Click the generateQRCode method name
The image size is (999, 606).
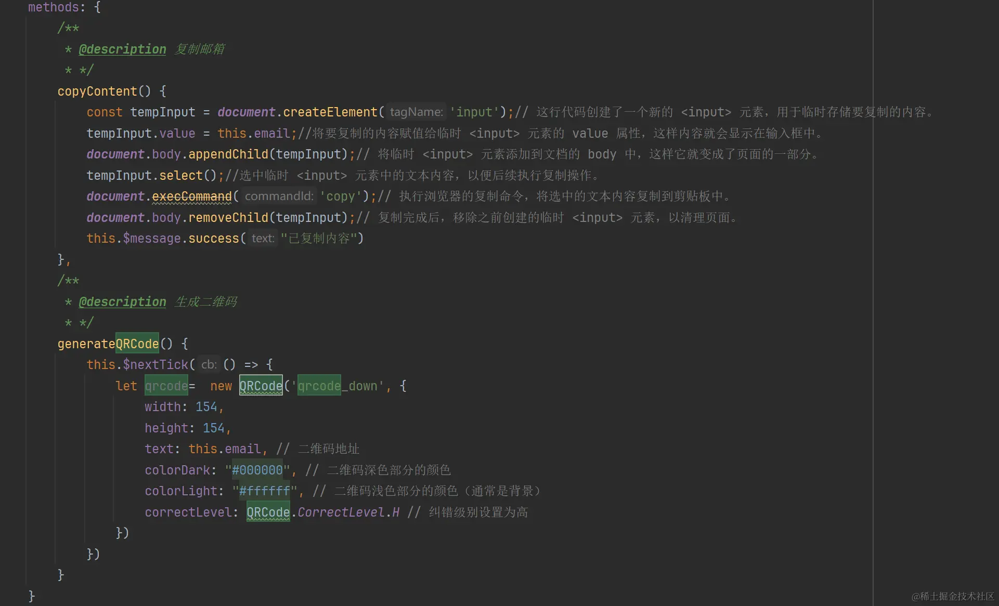[x=108, y=344]
